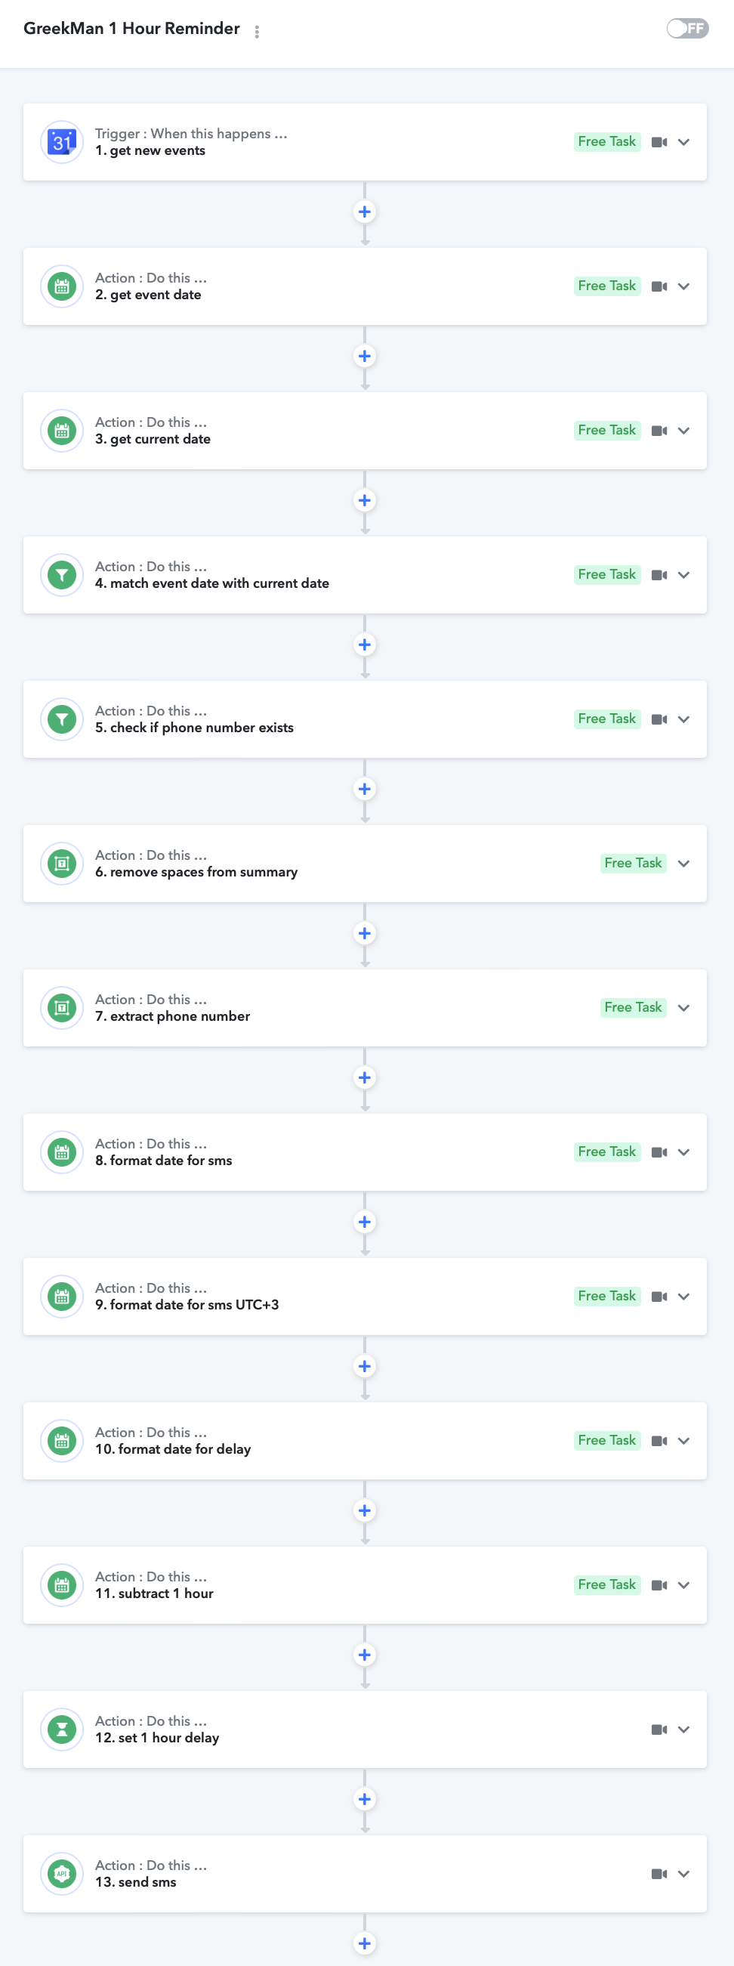Expand the get new events trigger step

(683, 142)
